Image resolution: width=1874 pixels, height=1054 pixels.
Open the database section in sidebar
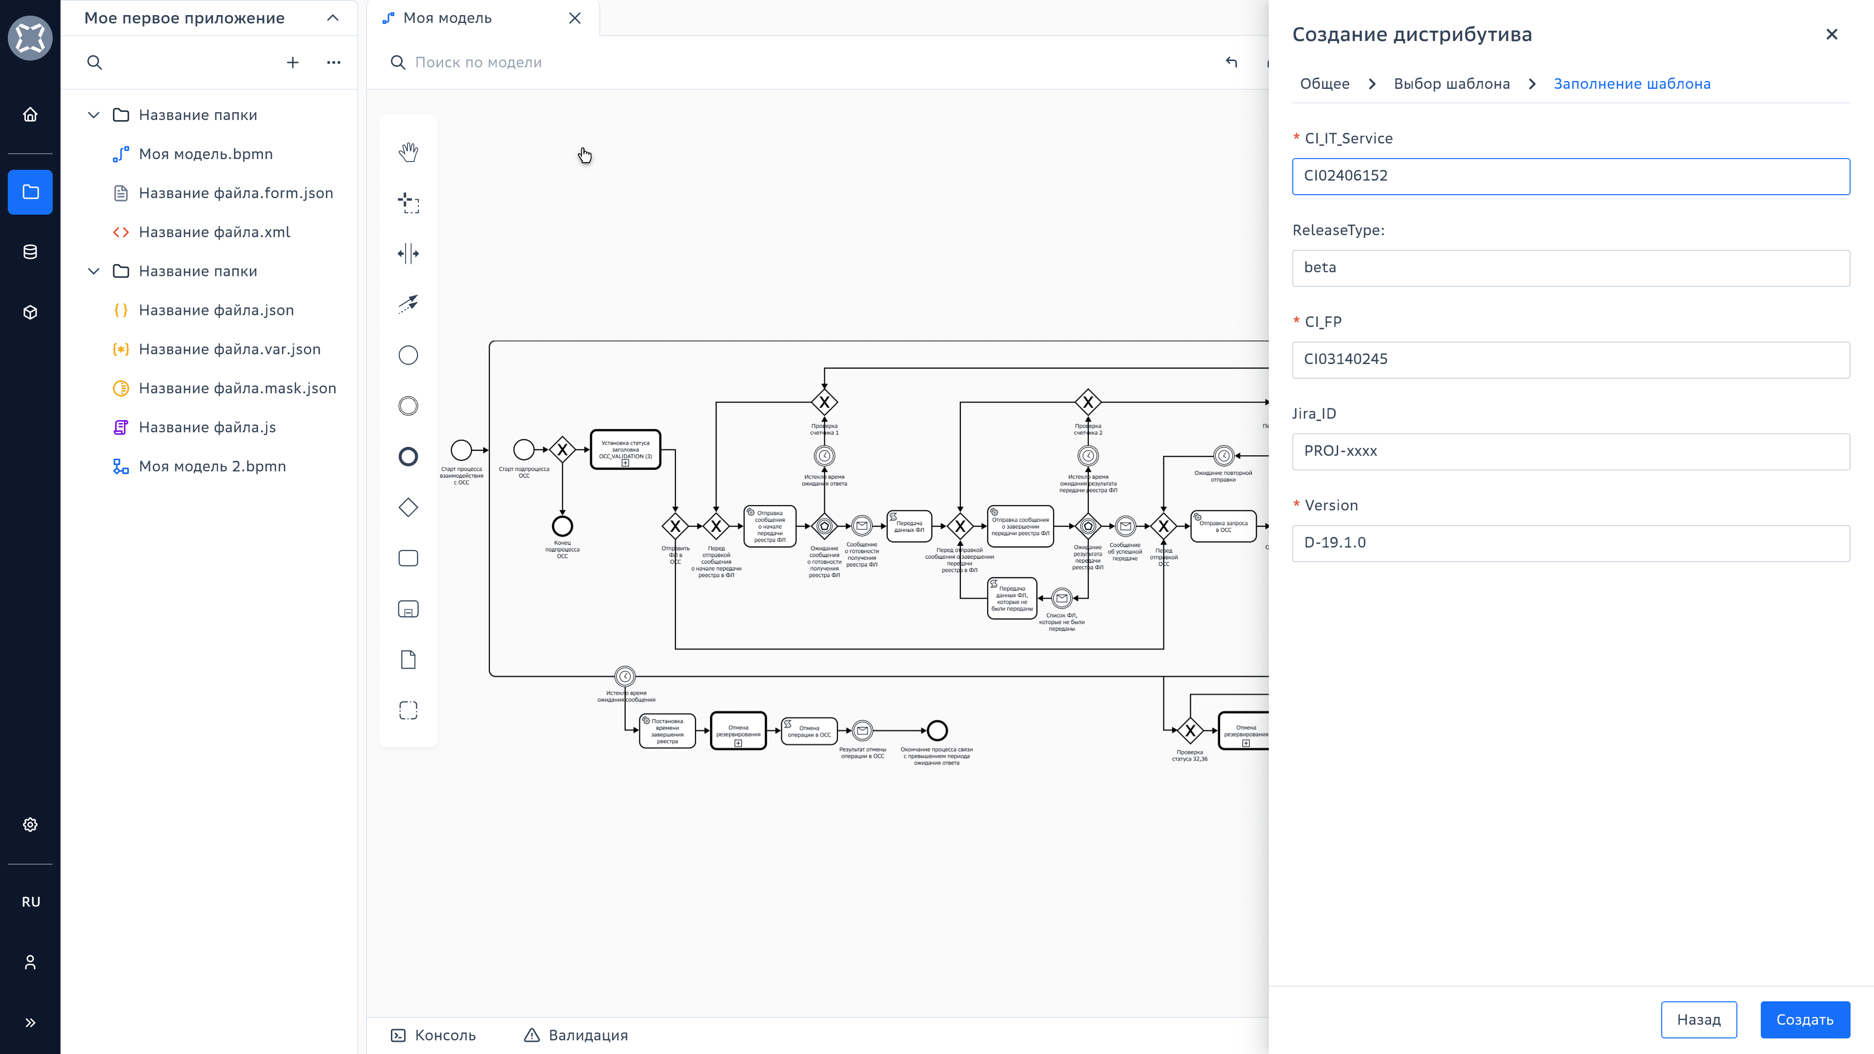click(30, 252)
